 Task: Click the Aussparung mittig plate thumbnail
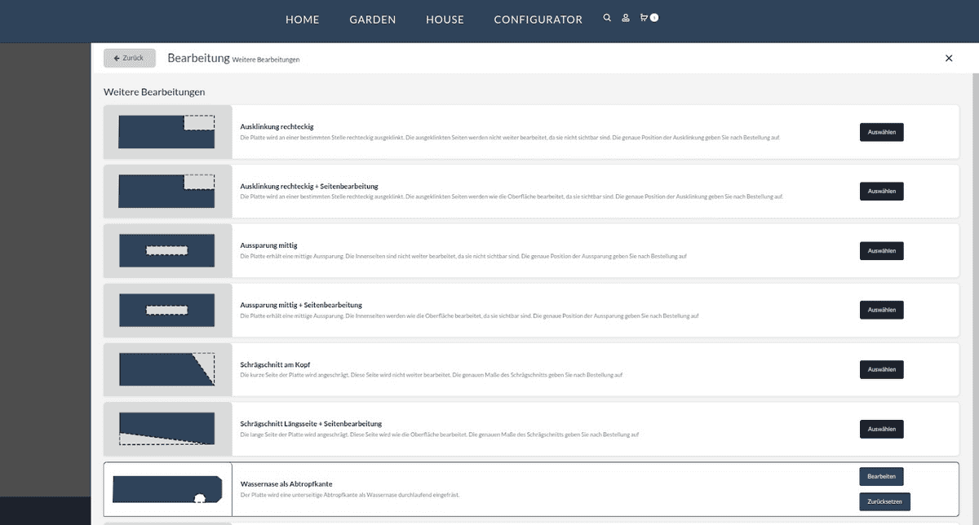[167, 250]
